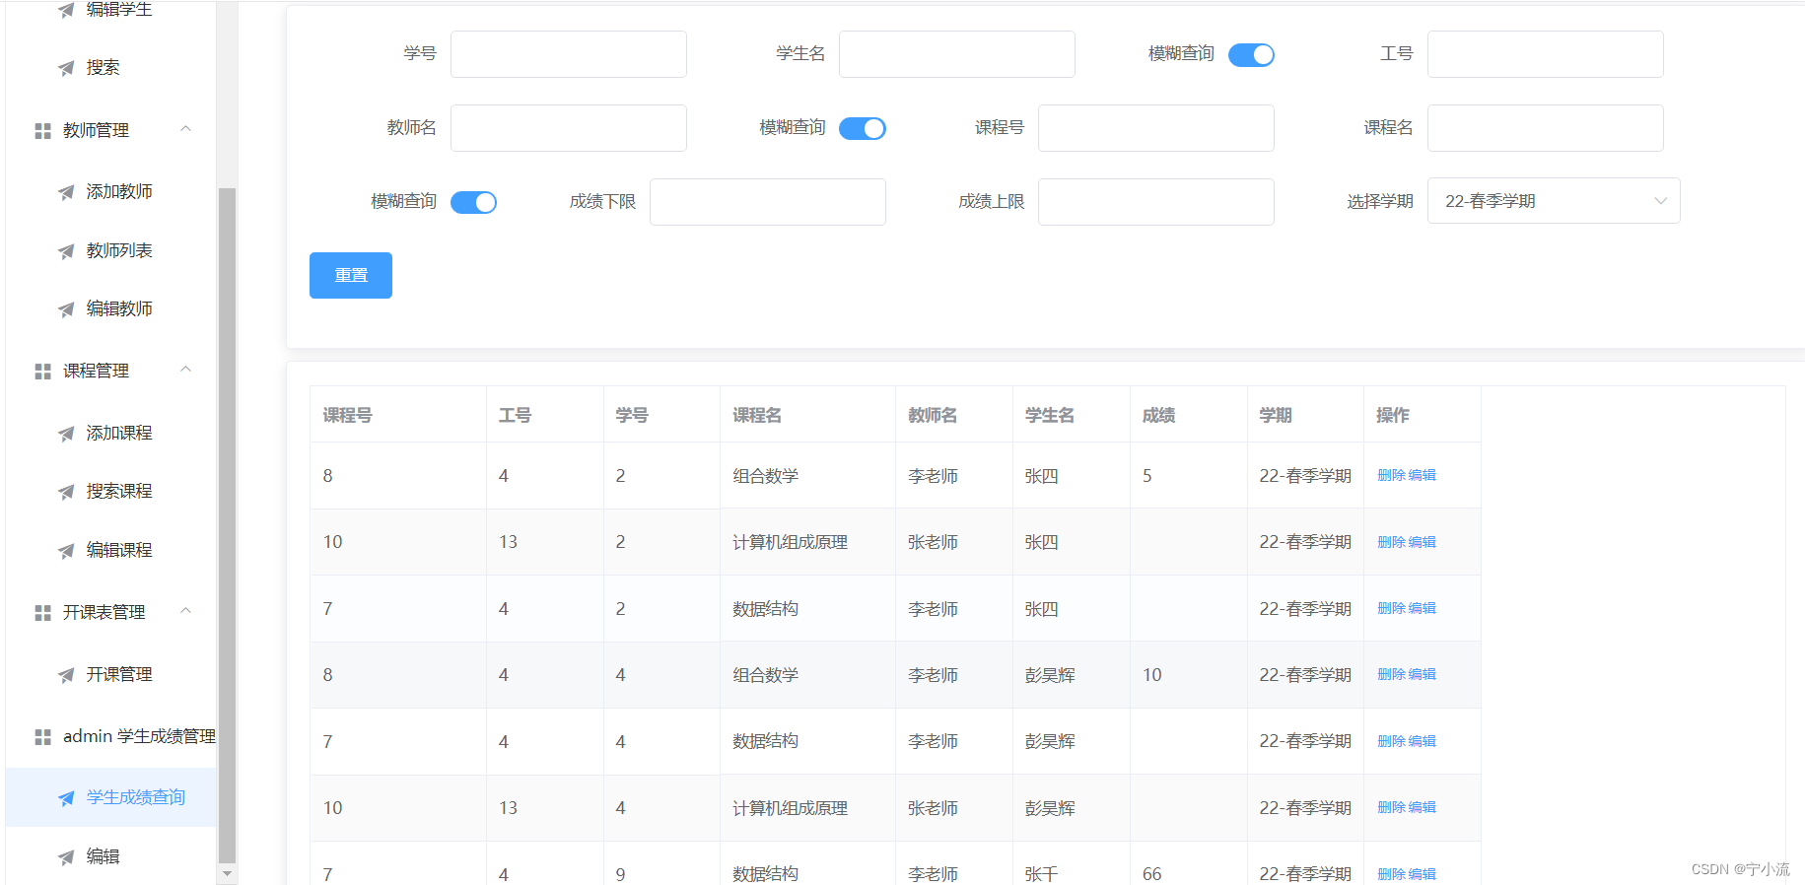Focus the 学生名 input field
The image size is (1805, 885).
957,54
